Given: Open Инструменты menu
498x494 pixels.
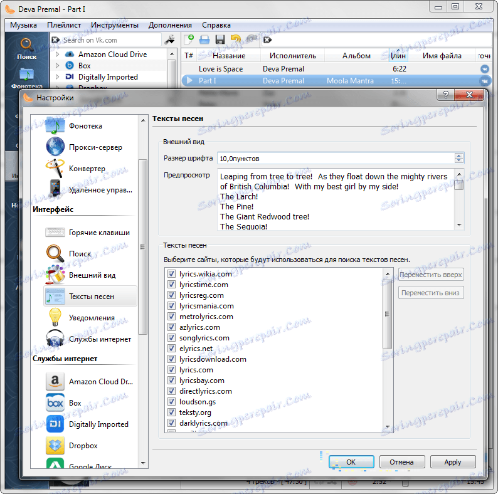Looking at the screenshot, I should click(x=115, y=25).
